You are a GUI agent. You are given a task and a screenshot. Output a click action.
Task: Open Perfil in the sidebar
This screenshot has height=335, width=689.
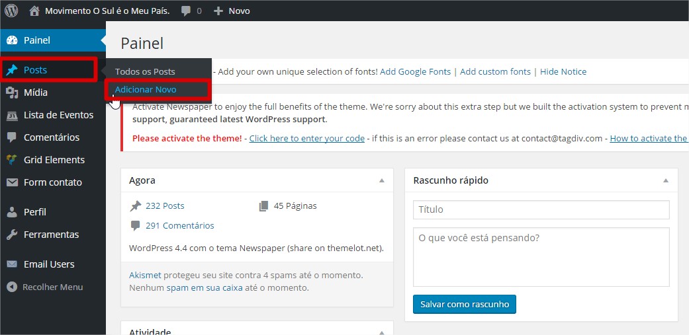point(35,212)
